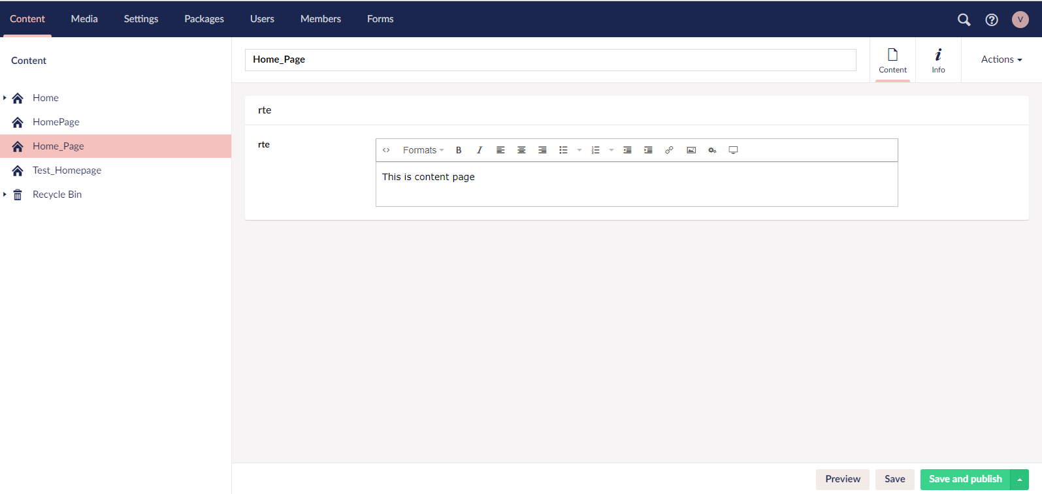
Task: Toggle bold formatting
Action: (x=459, y=150)
